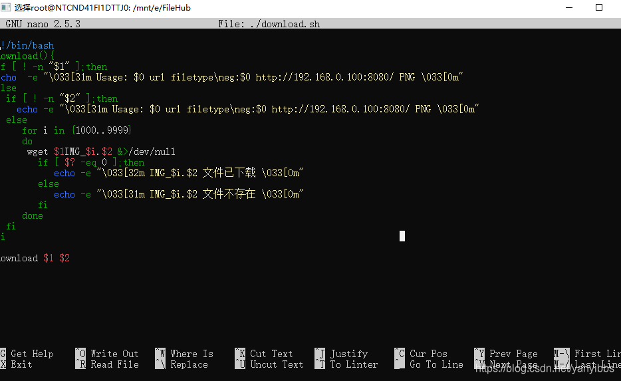
Task: Click the To Linter shortcut
Action: (346, 364)
